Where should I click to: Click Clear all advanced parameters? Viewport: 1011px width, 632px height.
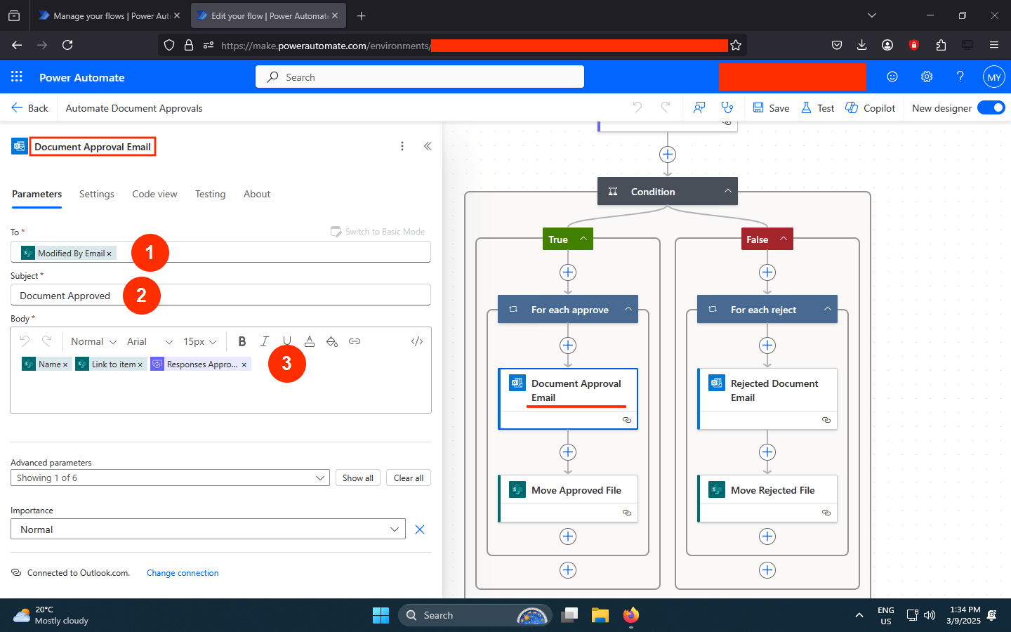409,478
